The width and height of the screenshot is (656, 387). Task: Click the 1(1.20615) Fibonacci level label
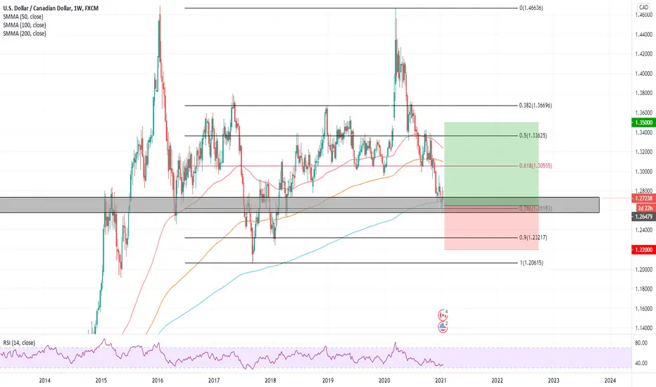coord(531,262)
